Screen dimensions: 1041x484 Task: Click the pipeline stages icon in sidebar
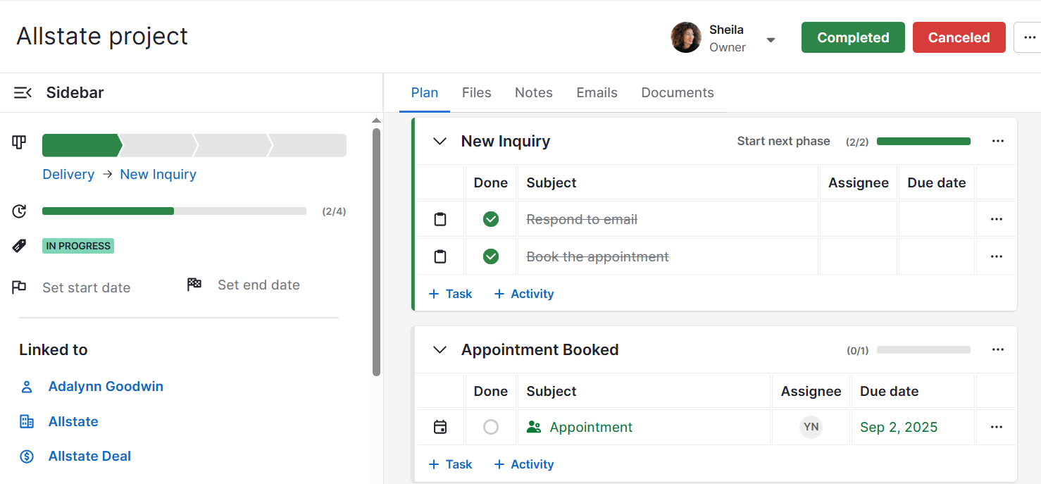19,142
